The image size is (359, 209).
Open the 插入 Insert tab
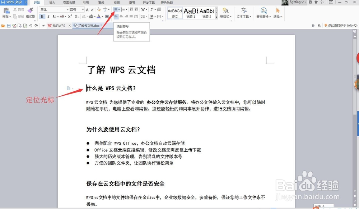click(52, 3)
